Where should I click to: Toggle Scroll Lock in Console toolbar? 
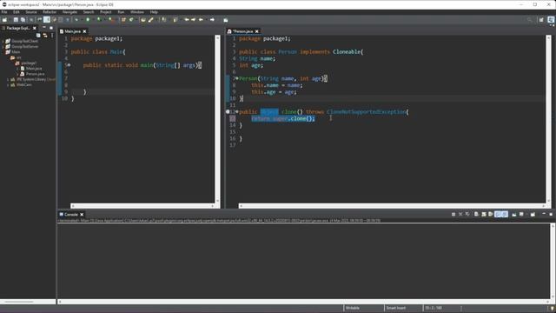483,215
